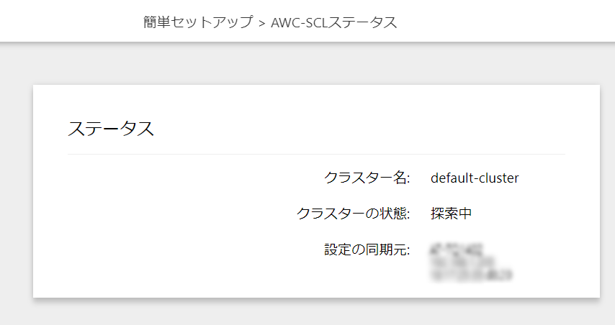615x325 pixels.
Task: Click the middle line of blurred sync source
Action: [463, 262]
